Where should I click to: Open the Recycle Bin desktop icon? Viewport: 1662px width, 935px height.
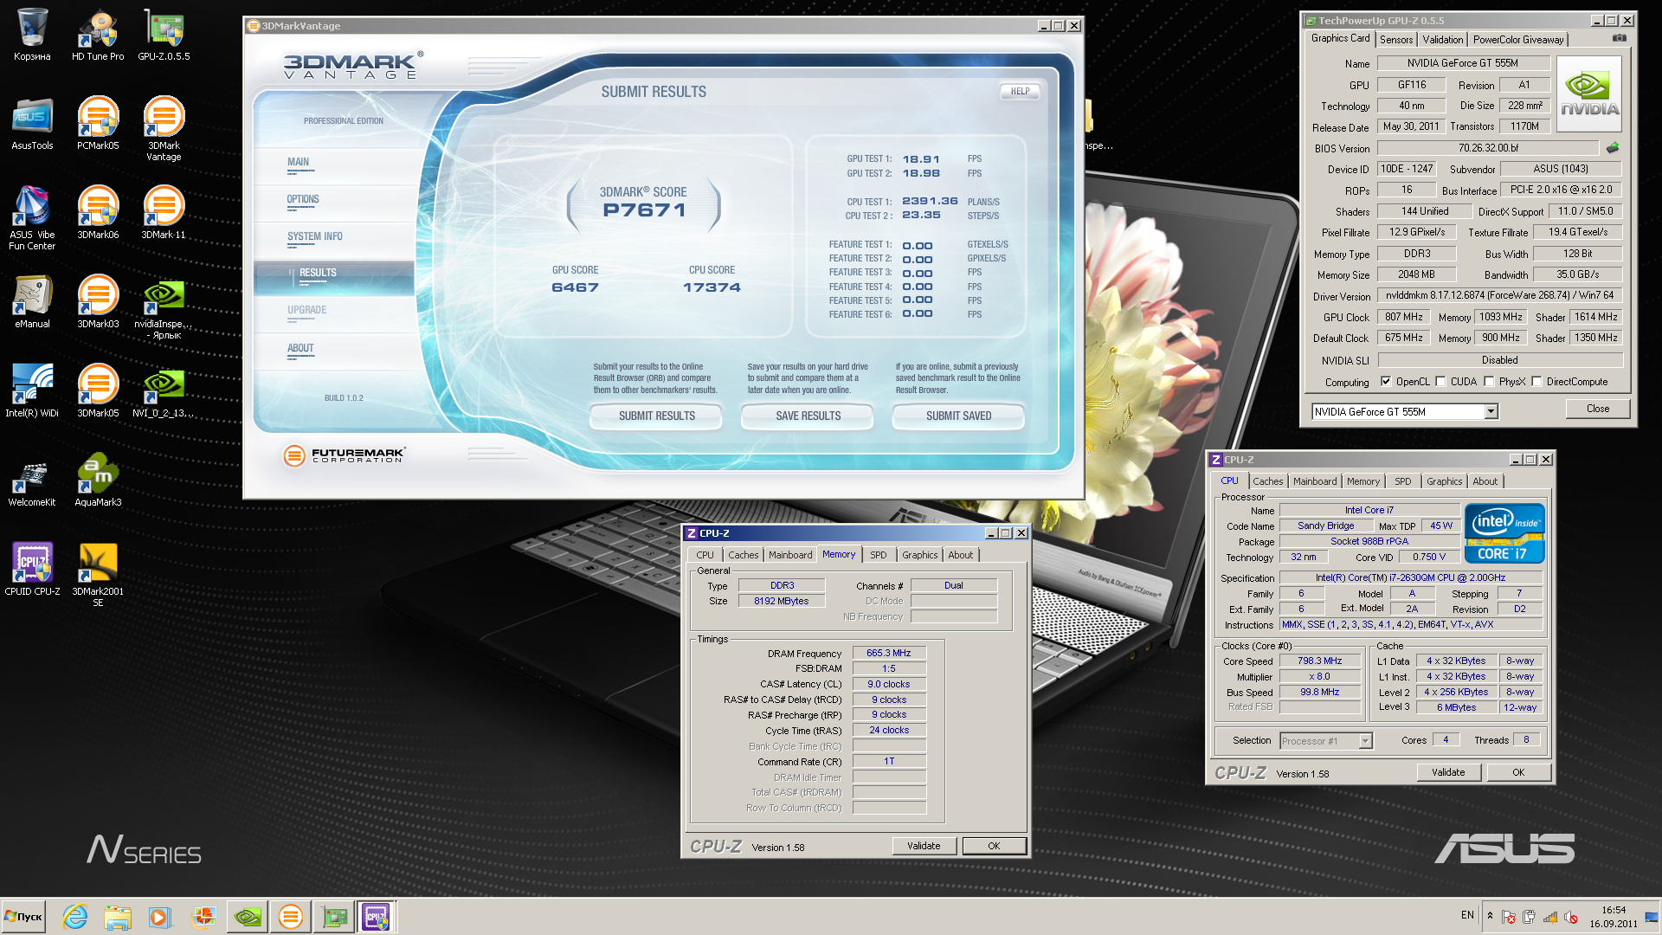pos(32,35)
